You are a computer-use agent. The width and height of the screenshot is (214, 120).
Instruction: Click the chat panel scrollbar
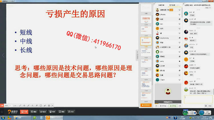[x=213, y=92]
